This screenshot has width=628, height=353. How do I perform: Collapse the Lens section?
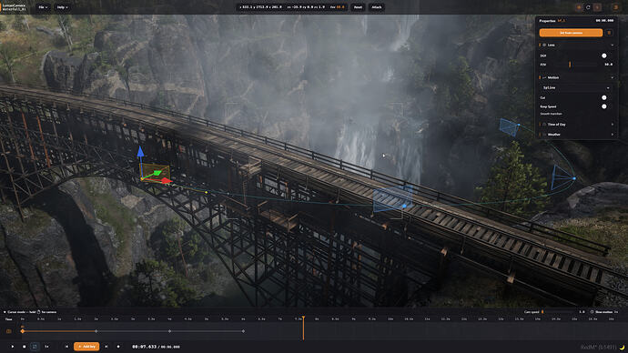(x=612, y=45)
